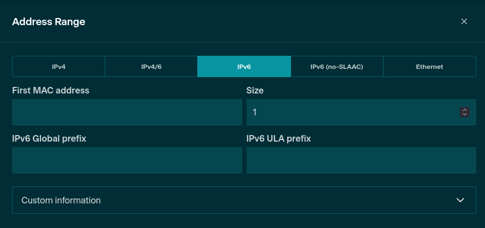Focus the First MAC address field
Viewport: 485px width, 228px height.
127,112
